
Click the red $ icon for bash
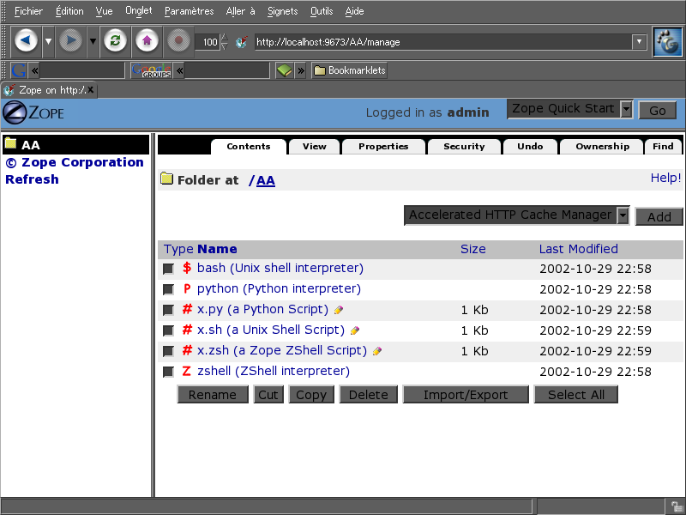tap(187, 269)
